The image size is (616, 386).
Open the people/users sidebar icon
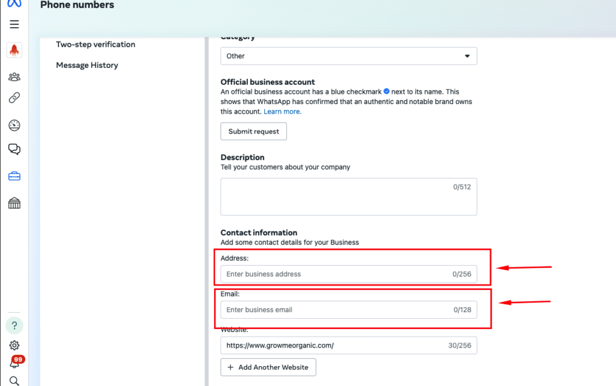click(14, 76)
